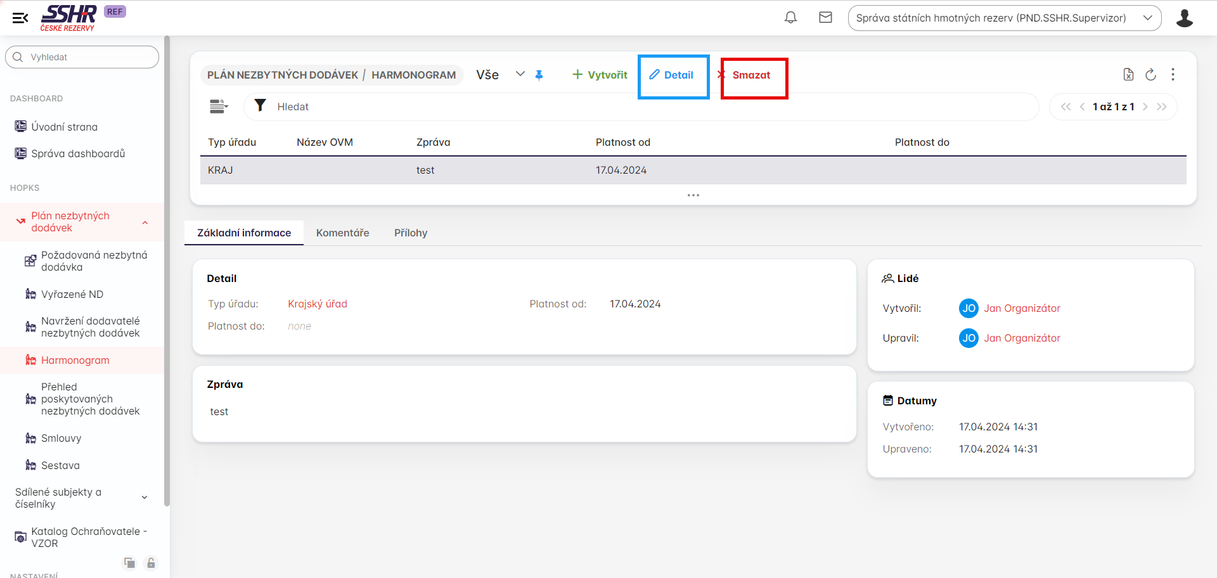Open the role selector dropdown

click(1004, 18)
